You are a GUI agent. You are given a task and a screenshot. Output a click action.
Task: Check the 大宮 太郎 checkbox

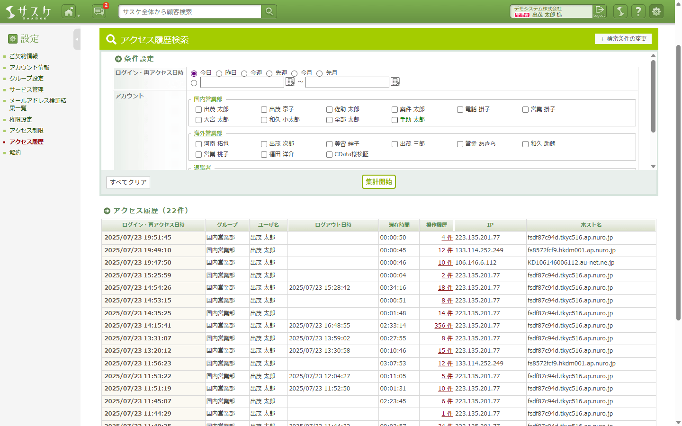tap(199, 120)
